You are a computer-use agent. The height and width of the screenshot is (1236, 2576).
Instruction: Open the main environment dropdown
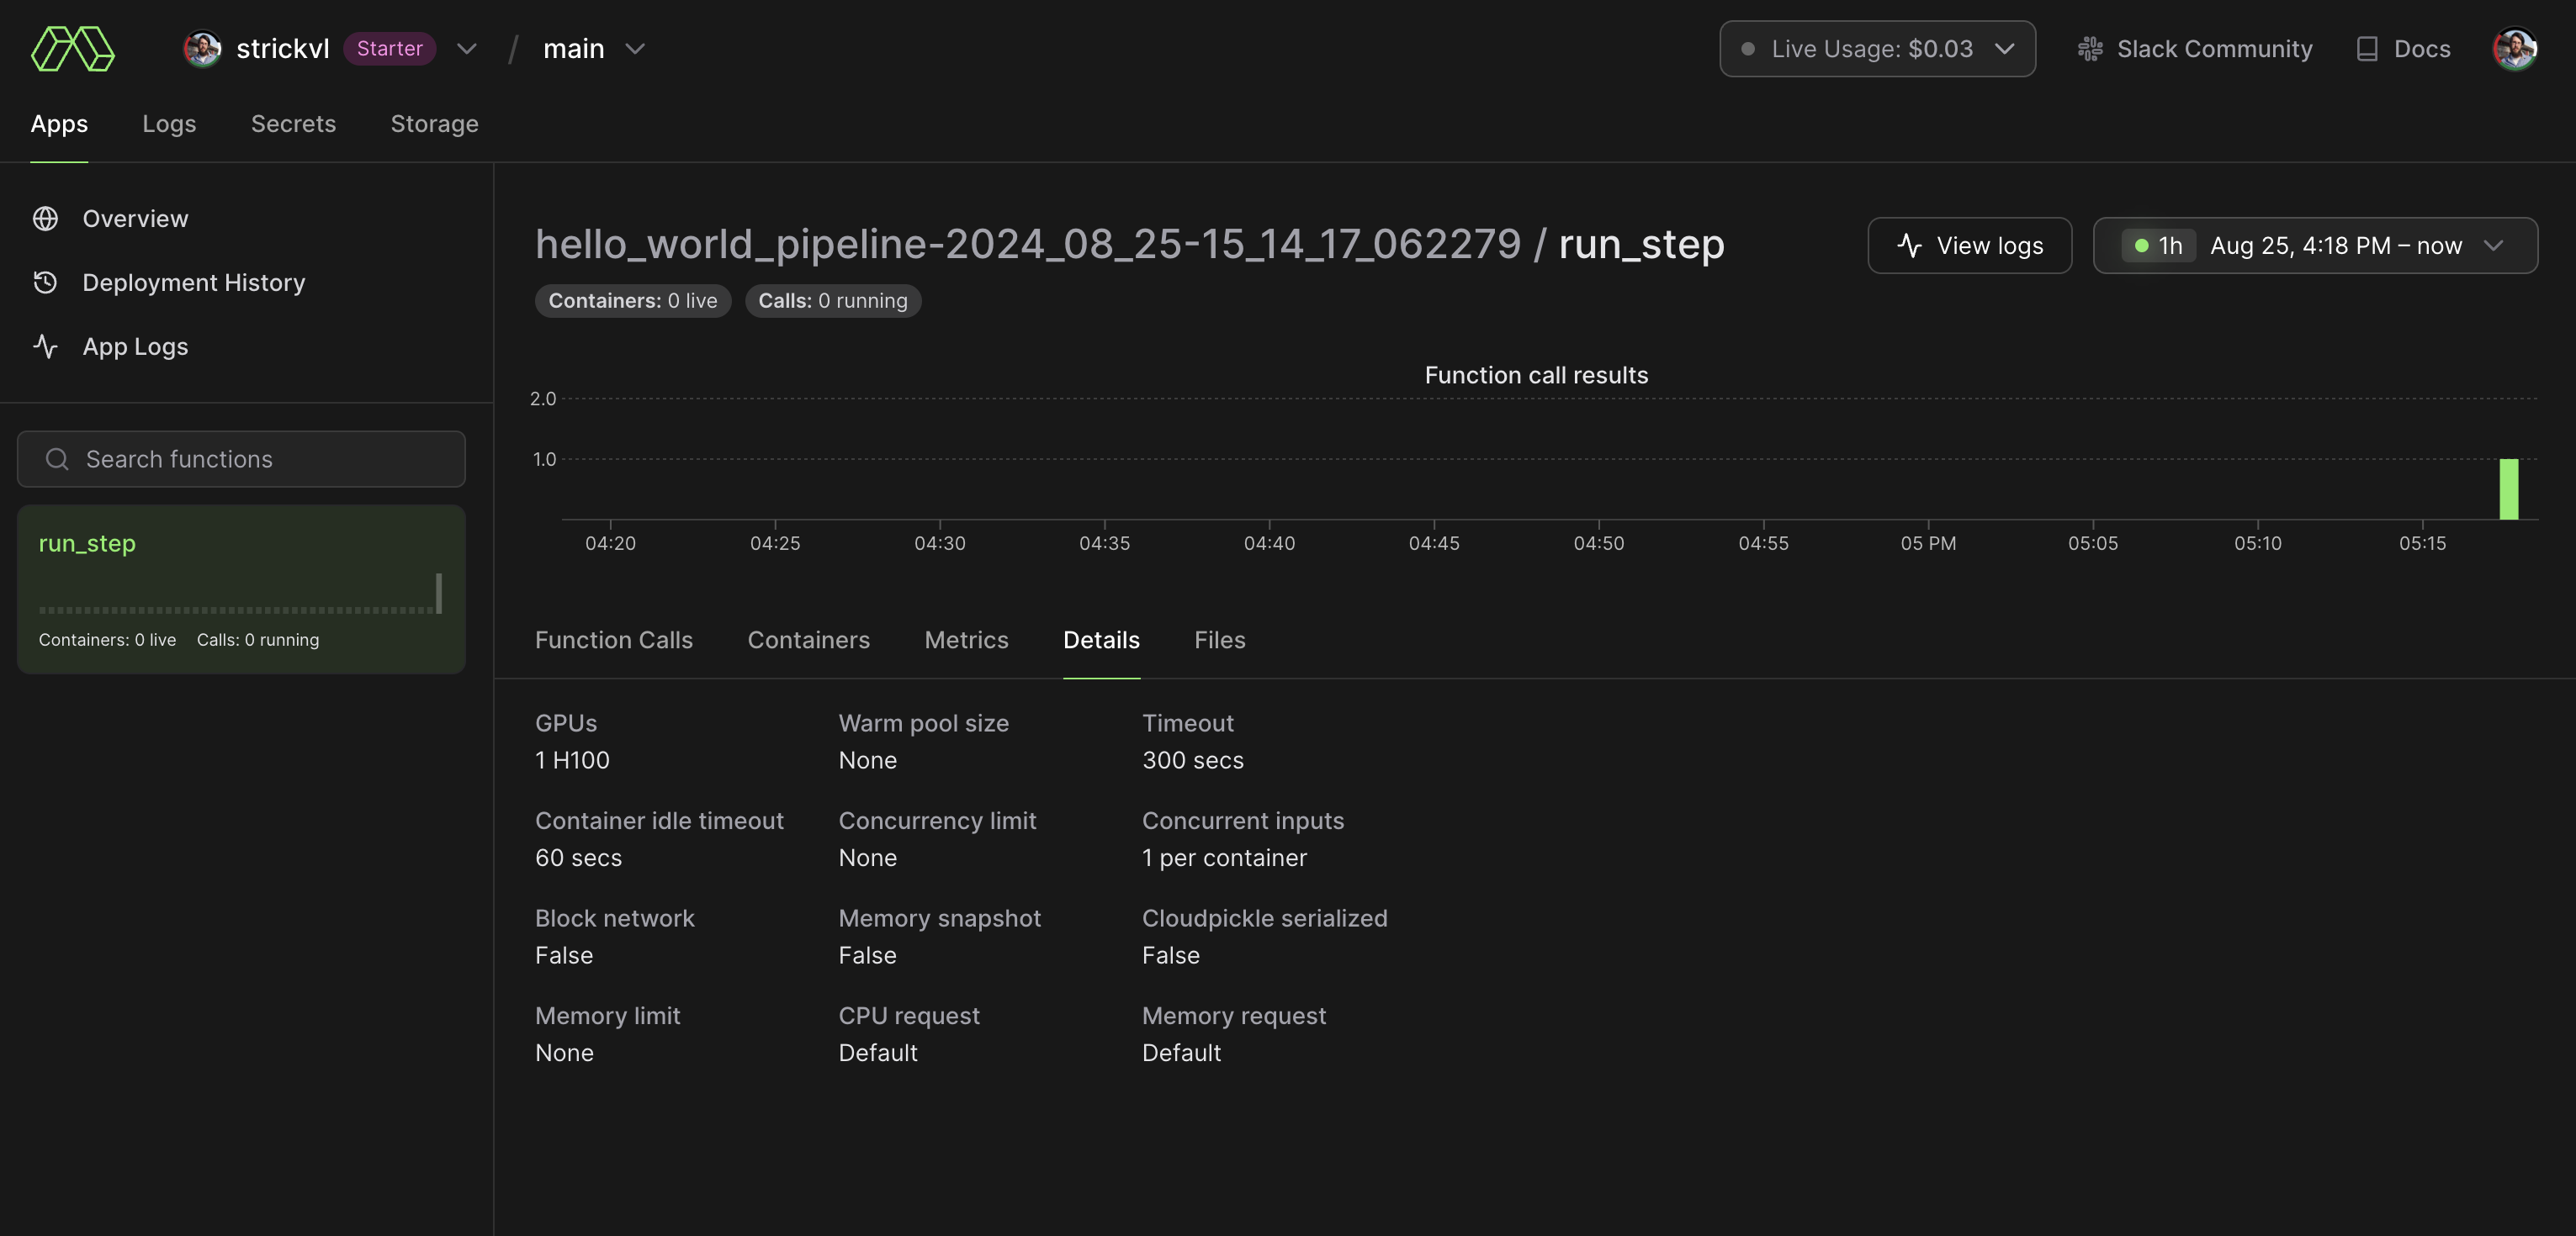click(x=635, y=48)
